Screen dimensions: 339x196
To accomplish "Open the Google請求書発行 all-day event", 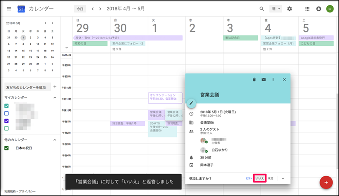I will click(316, 38).
